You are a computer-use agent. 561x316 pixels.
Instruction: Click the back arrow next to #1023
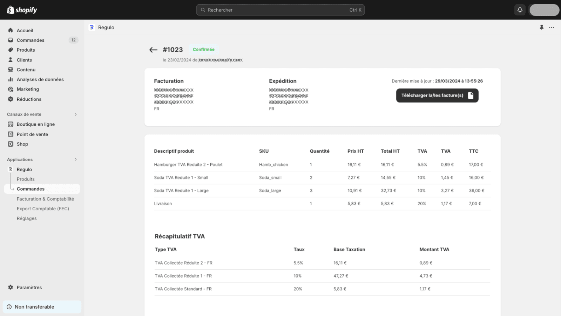pyautogui.click(x=153, y=50)
